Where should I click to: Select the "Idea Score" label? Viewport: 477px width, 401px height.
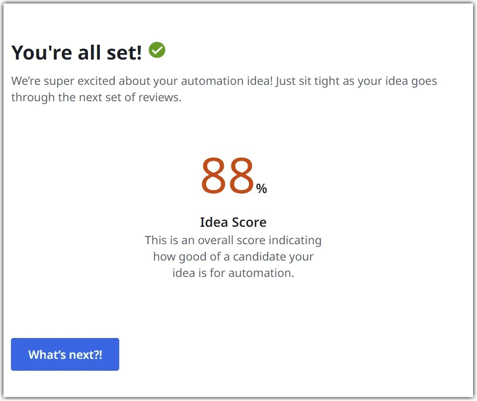click(233, 222)
